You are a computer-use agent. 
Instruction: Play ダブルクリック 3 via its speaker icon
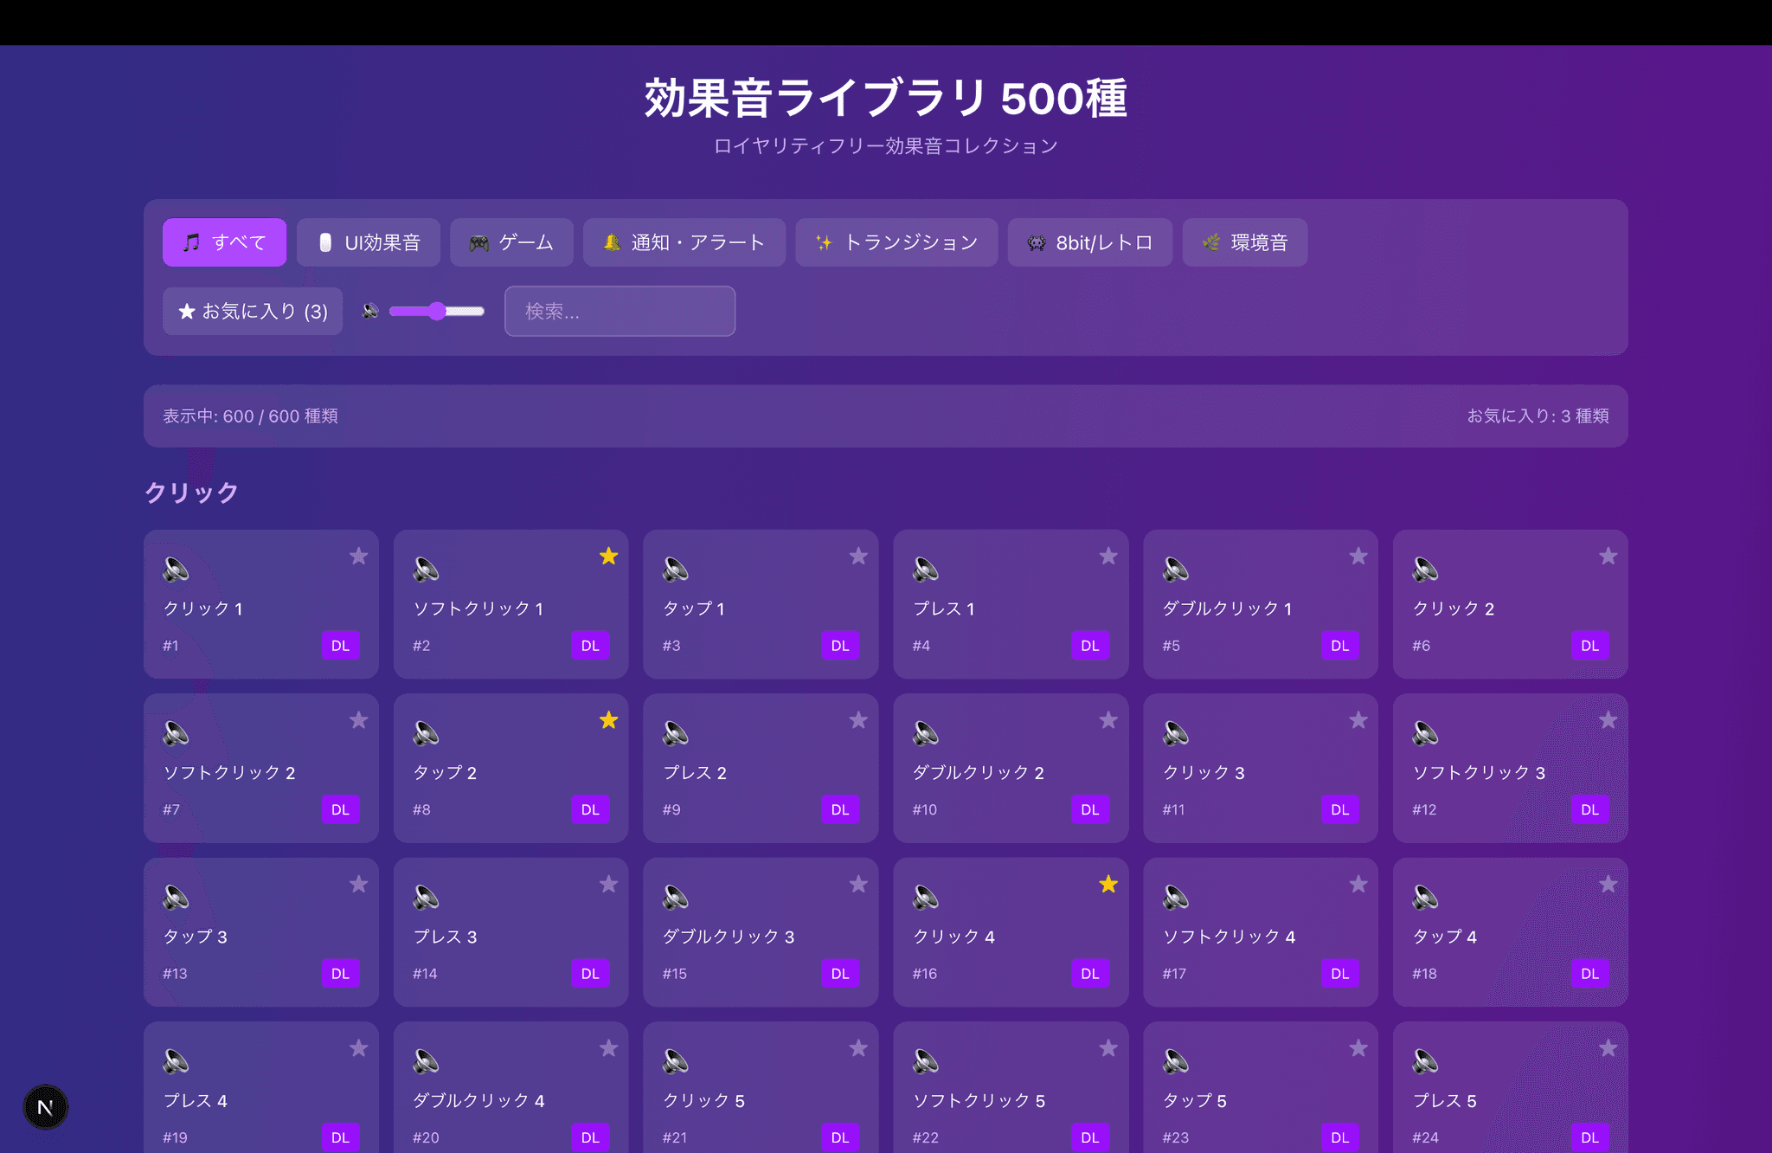(x=674, y=899)
